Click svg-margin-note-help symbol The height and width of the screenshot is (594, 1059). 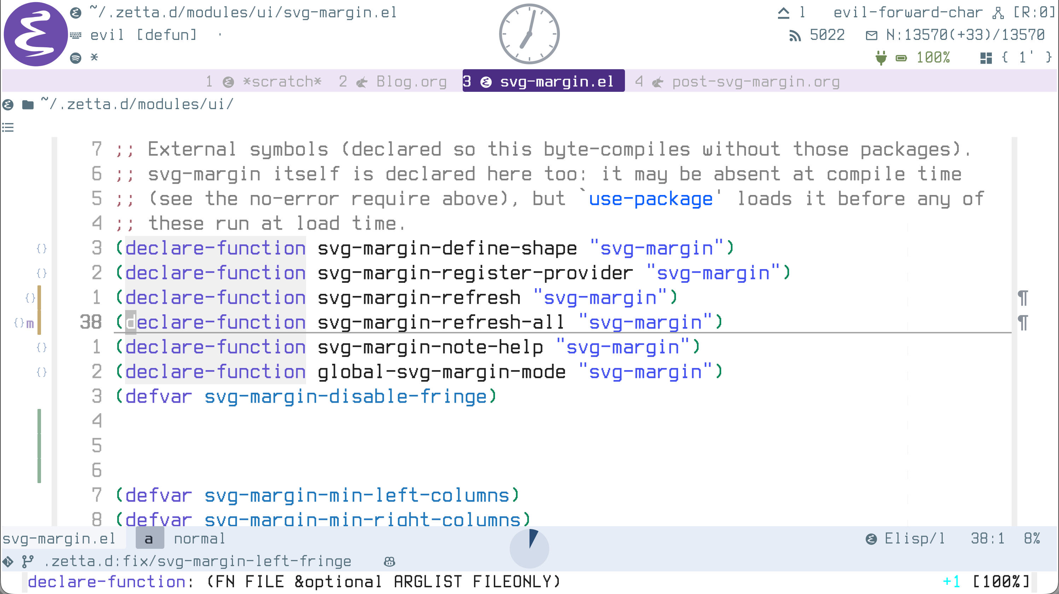pos(430,347)
